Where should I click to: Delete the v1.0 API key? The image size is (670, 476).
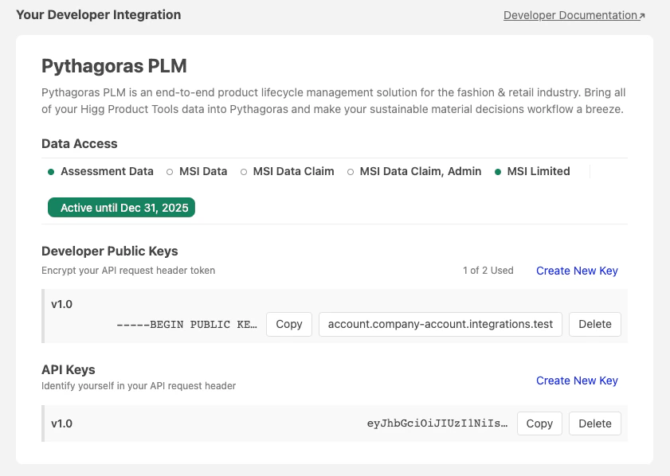pos(594,423)
